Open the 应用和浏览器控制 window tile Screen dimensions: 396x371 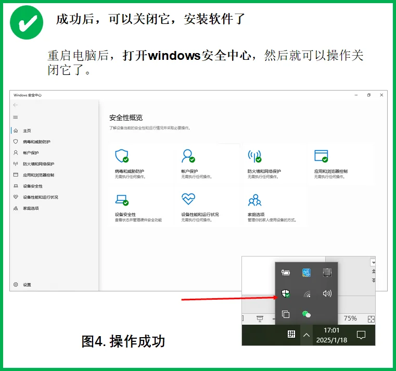point(341,164)
